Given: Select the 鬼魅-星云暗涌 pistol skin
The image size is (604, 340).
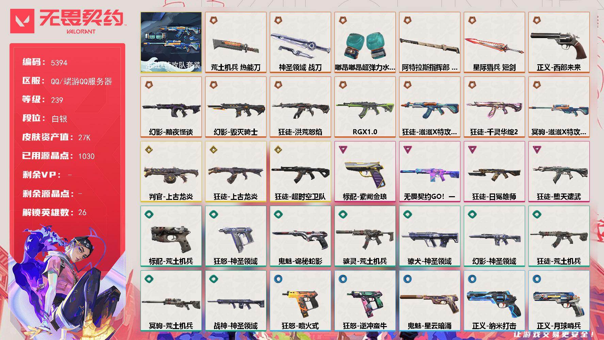Looking at the screenshot, I should click(x=430, y=301).
